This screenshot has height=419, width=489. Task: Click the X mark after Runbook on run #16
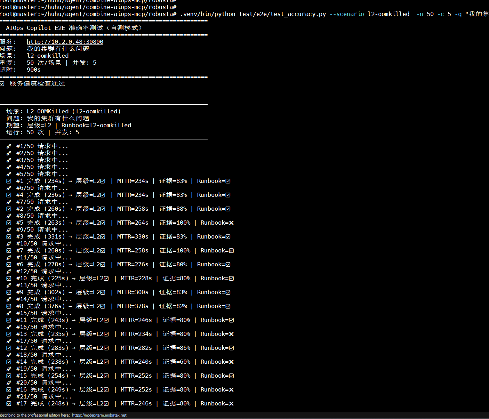231,390
